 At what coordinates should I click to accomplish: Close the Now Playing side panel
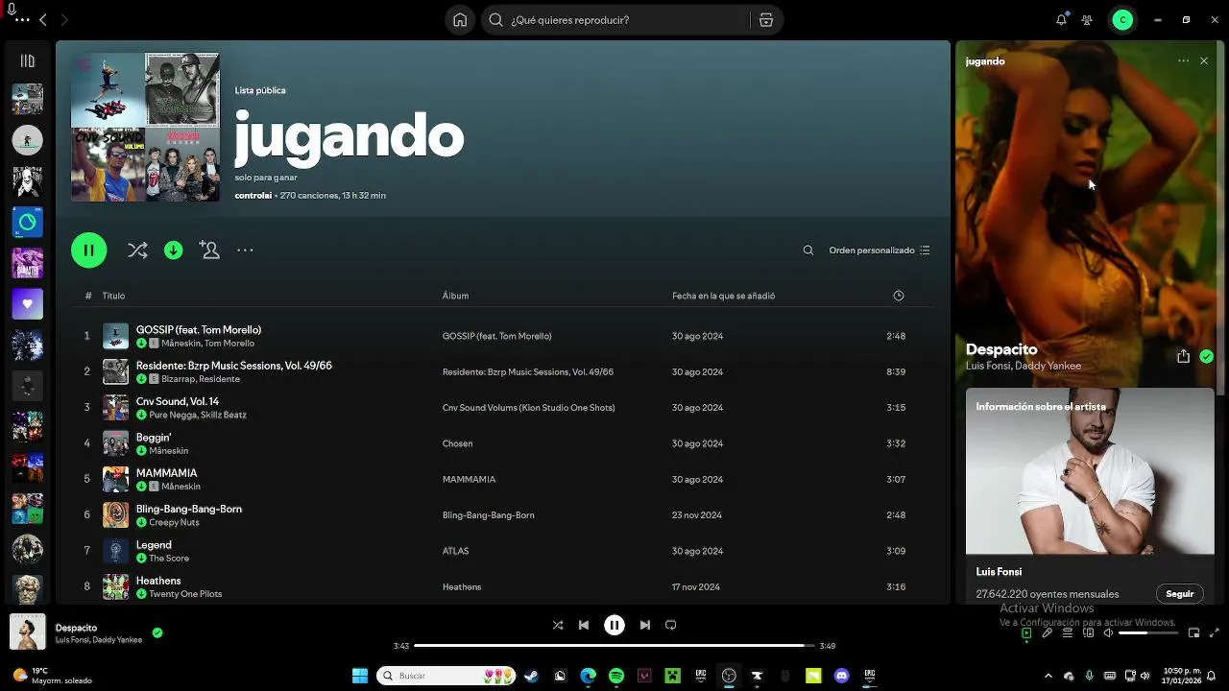pos(1204,60)
